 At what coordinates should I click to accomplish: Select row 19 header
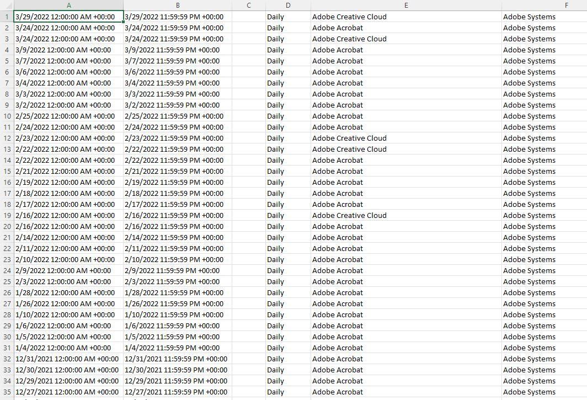pos(7,215)
